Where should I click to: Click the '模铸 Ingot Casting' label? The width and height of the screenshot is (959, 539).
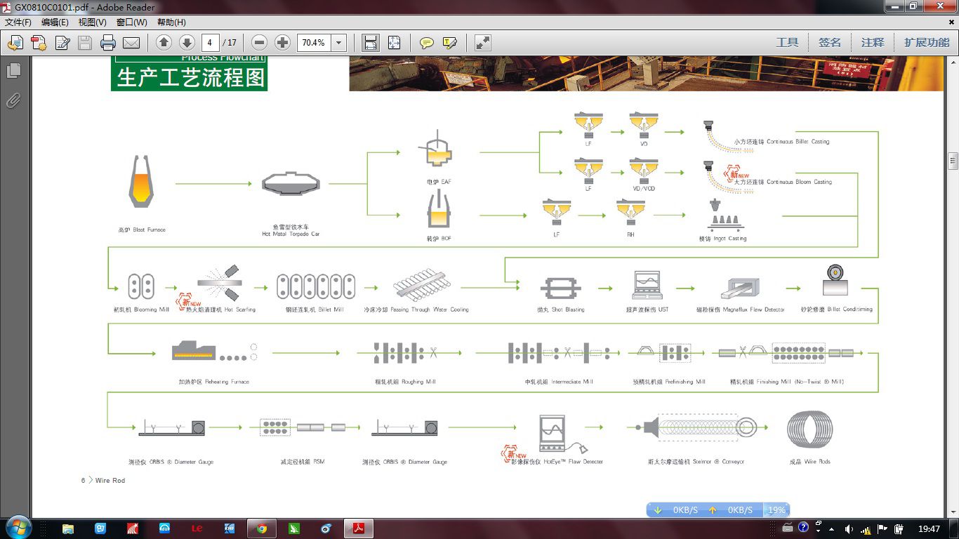722,239
